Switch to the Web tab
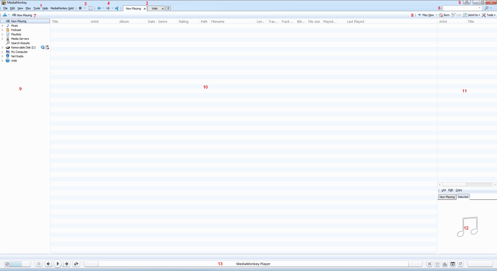 pos(155,9)
